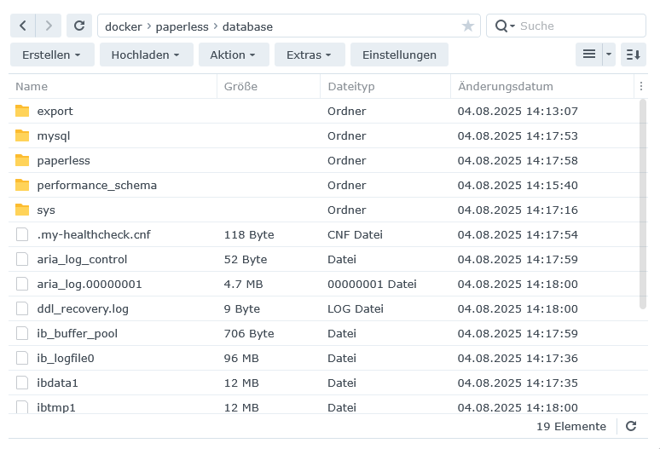Screen dimensions: 660x449
Task: Click the vertical scrollbar of the file list
Action: (642, 204)
